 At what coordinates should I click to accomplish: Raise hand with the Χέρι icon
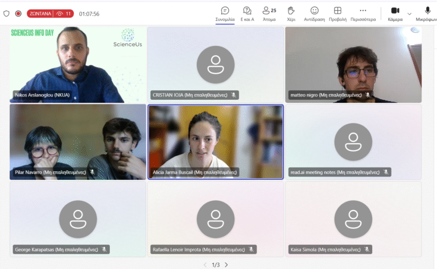(291, 14)
